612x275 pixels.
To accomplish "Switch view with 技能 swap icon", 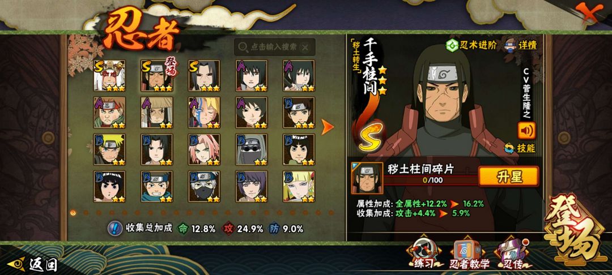I will pos(509,148).
